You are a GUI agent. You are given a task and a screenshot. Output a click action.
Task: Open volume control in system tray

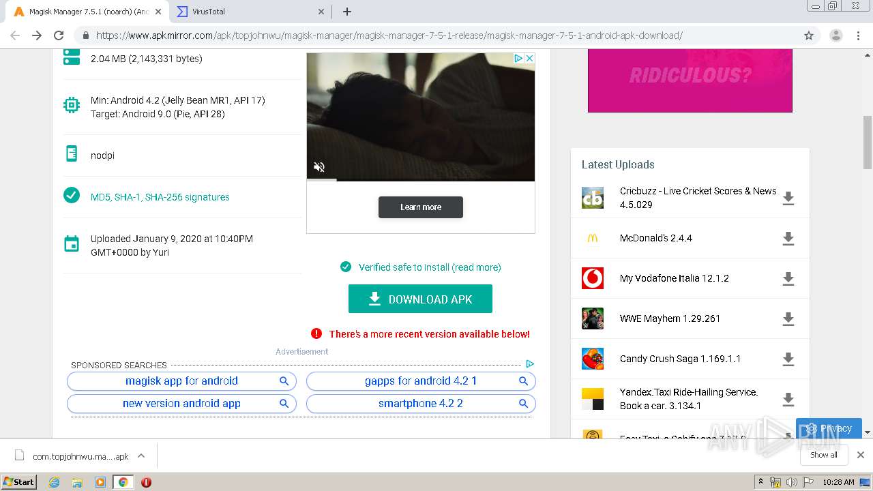[791, 482]
